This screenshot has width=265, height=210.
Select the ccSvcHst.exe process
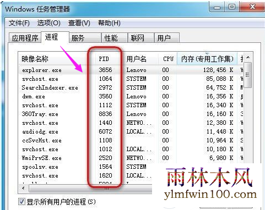click(x=131, y=140)
